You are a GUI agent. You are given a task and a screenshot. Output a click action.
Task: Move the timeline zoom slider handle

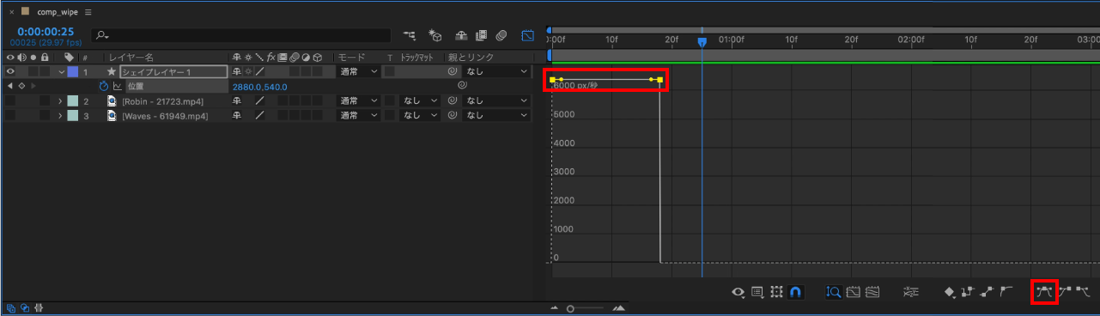570,308
